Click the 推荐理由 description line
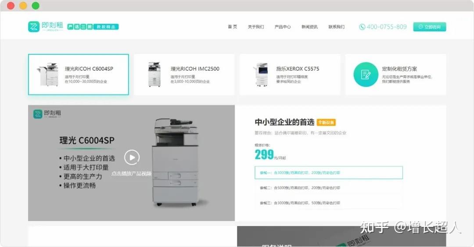Screen dimensions: 474x247 301,133
